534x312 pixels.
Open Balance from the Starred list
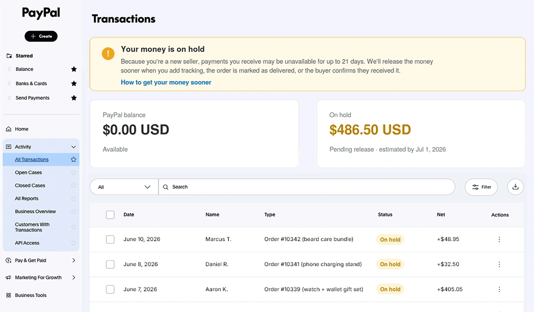point(25,69)
